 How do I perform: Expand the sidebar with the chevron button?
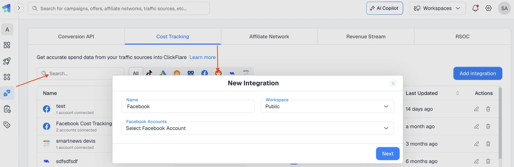19,8
